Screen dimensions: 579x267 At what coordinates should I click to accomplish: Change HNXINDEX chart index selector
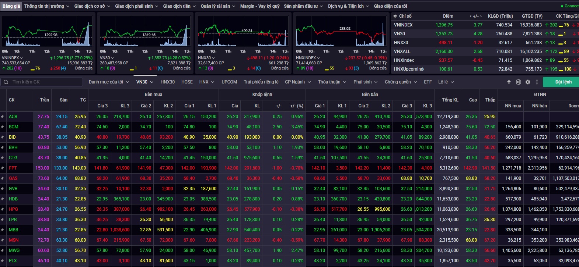point(308,58)
